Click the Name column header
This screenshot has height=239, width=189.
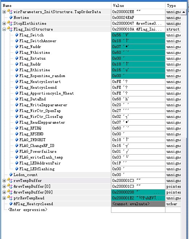56,6
